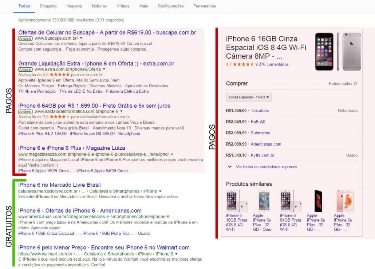Expand arrow beside extra.com.br/Iphone6/Oferta URL
This screenshot has height=269, width=375.
[x=104, y=69]
